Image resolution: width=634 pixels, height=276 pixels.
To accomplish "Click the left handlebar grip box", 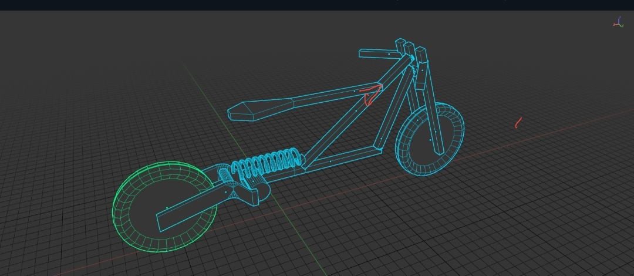I will [379, 54].
